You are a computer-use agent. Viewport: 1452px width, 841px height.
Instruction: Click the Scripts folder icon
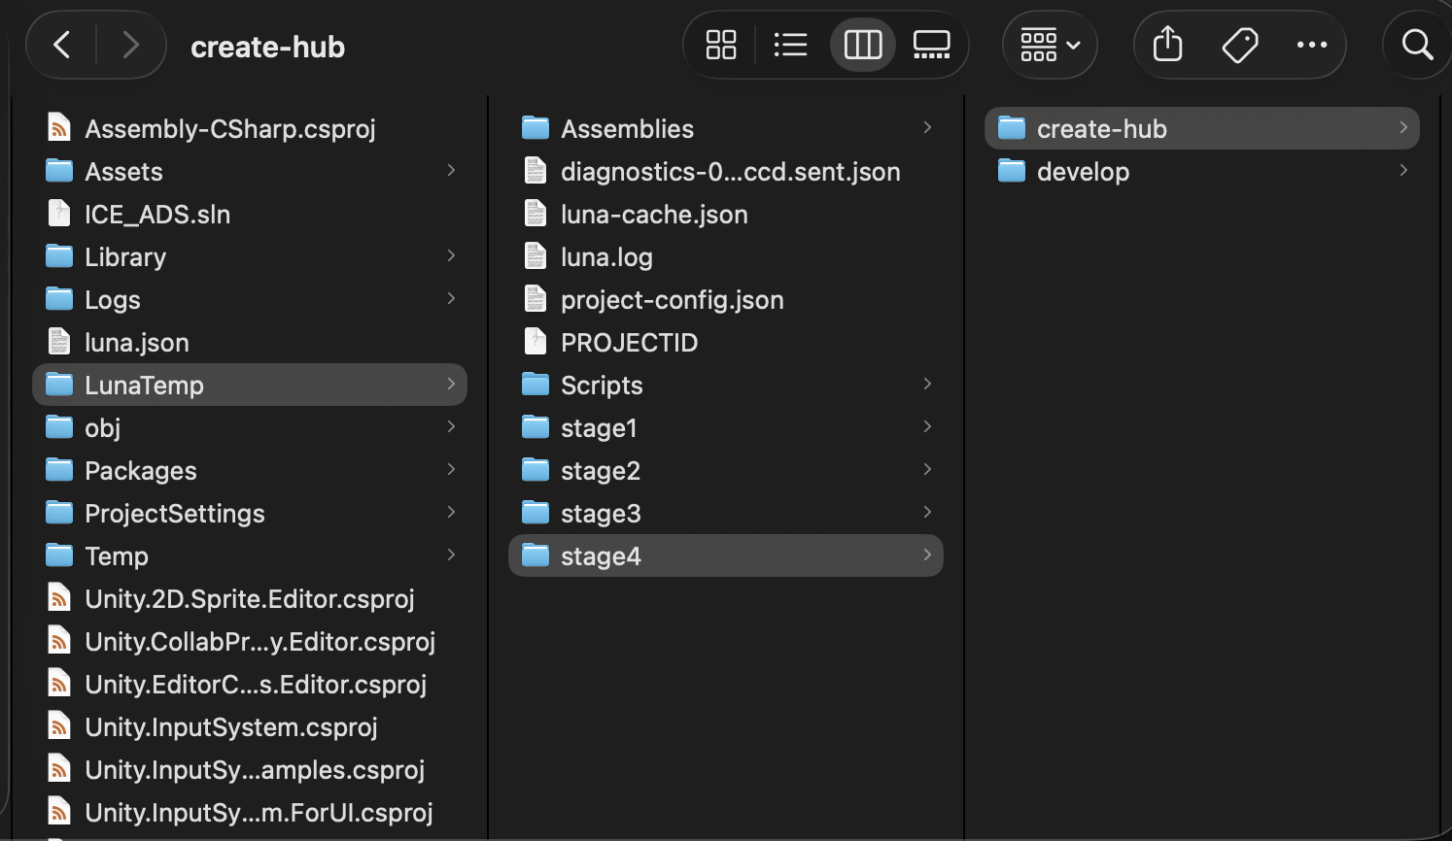coord(536,385)
